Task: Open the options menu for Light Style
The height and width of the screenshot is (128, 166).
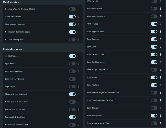Action: tap(79, 87)
